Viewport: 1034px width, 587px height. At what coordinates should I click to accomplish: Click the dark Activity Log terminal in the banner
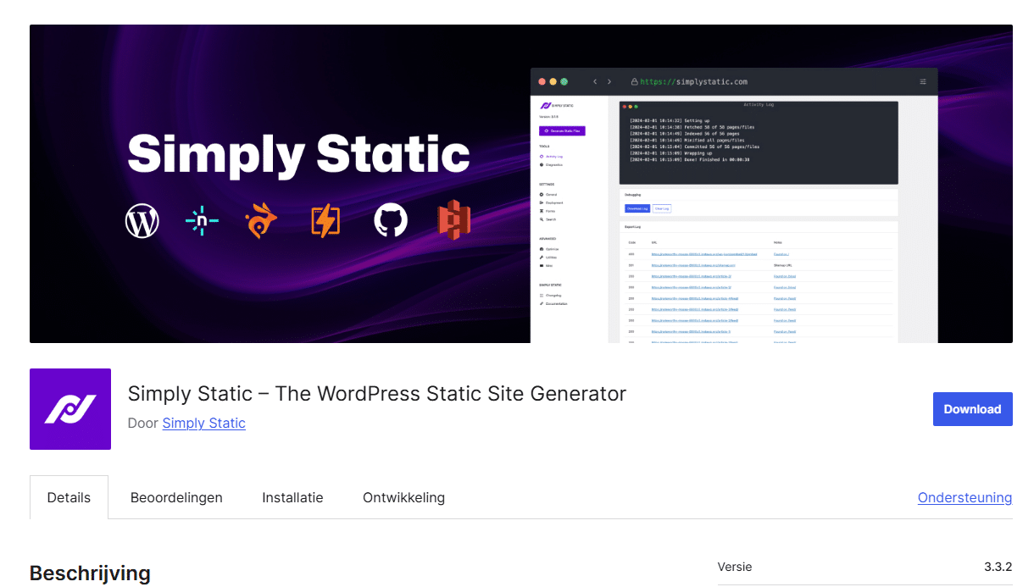759,142
